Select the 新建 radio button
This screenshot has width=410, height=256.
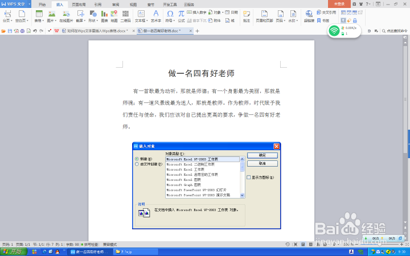click(137, 159)
